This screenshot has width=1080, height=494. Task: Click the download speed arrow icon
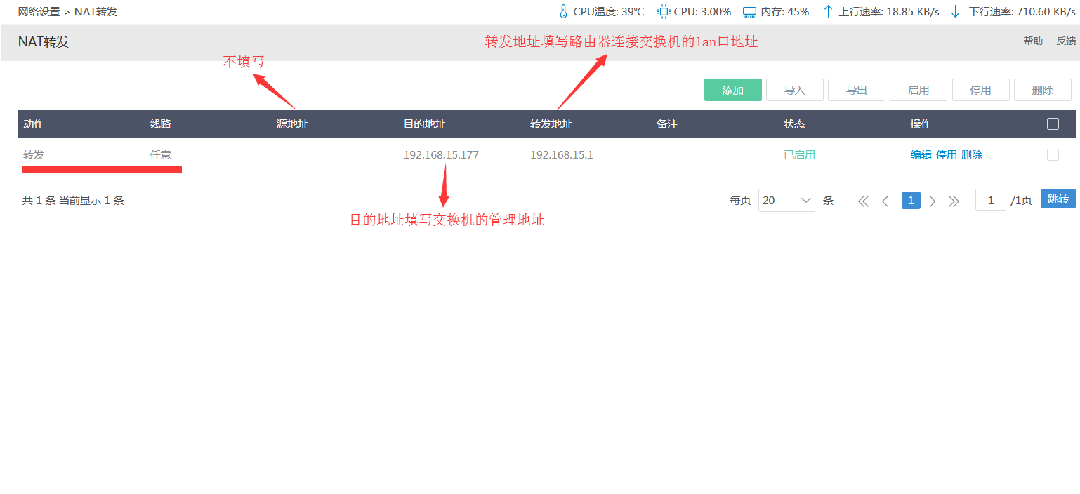pyautogui.click(x=955, y=11)
